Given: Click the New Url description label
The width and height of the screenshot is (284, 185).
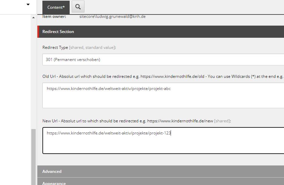Looking at the screenshot, I should (x=137, y=121).
